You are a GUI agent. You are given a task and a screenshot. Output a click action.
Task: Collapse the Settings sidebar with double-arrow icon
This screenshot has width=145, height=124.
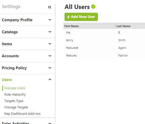[50, 7]
